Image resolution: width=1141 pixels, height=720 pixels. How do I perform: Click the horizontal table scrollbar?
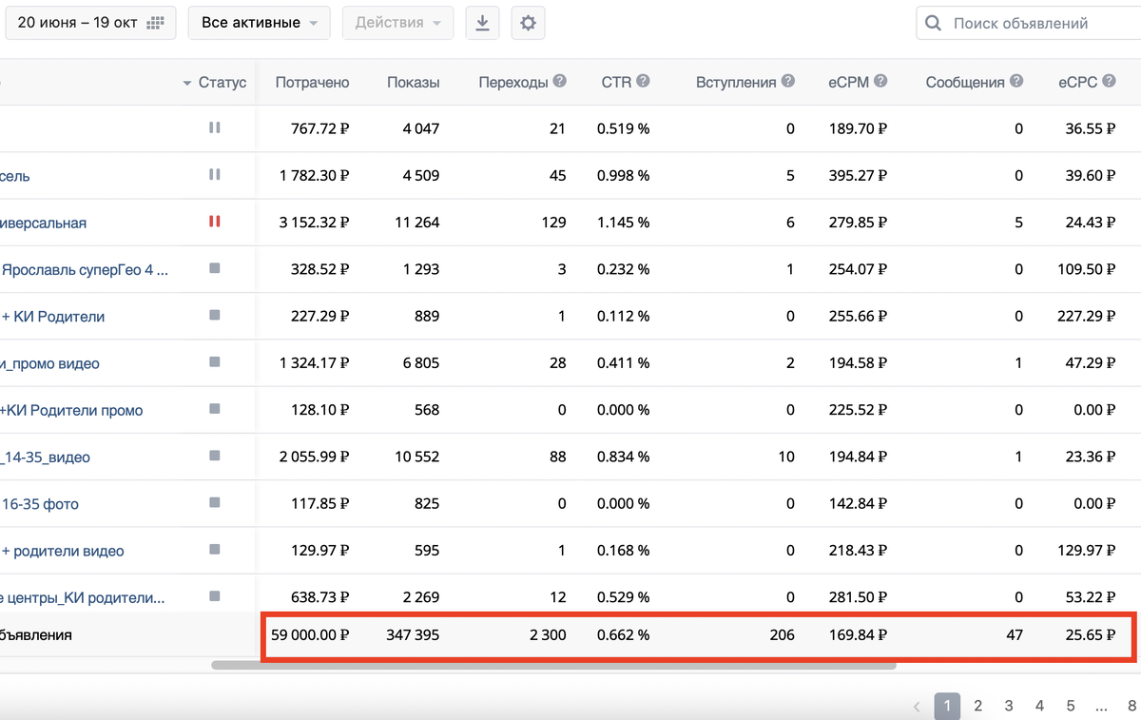click(x=553, y=665)
